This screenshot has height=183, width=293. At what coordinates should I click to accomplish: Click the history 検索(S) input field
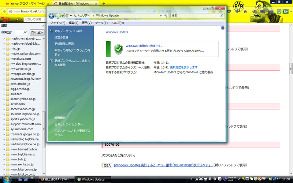pos(21,32)
